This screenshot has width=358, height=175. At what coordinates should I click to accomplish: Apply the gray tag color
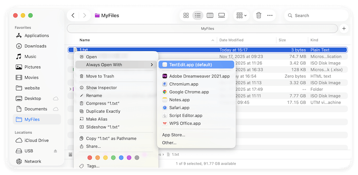137,158
